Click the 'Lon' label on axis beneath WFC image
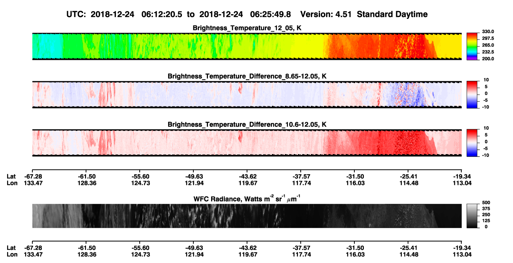The image size is (513, 263). point(12,254)
